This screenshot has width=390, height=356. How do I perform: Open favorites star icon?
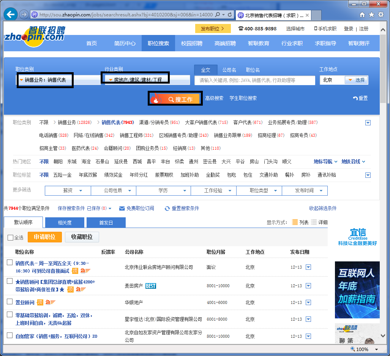372,15
